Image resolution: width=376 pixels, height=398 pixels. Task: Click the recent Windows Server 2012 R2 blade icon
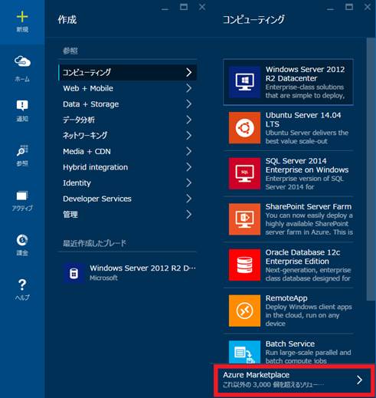tap(74, 273)
